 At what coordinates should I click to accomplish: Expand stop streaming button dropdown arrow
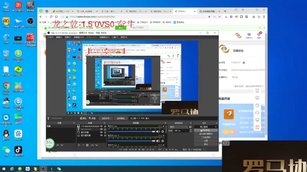(x=216, y=127)
